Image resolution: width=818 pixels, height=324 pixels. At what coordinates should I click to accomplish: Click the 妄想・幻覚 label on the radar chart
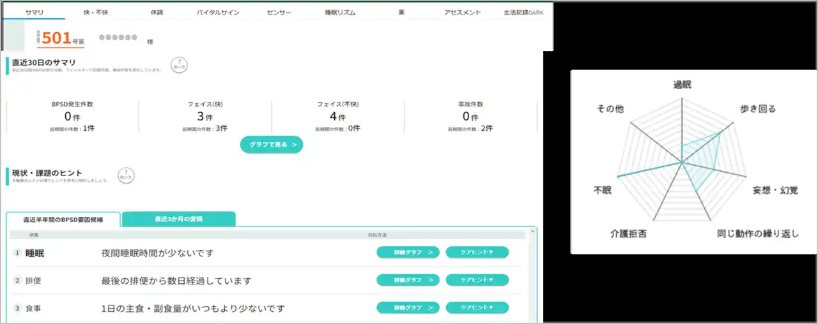pos(775,190)
